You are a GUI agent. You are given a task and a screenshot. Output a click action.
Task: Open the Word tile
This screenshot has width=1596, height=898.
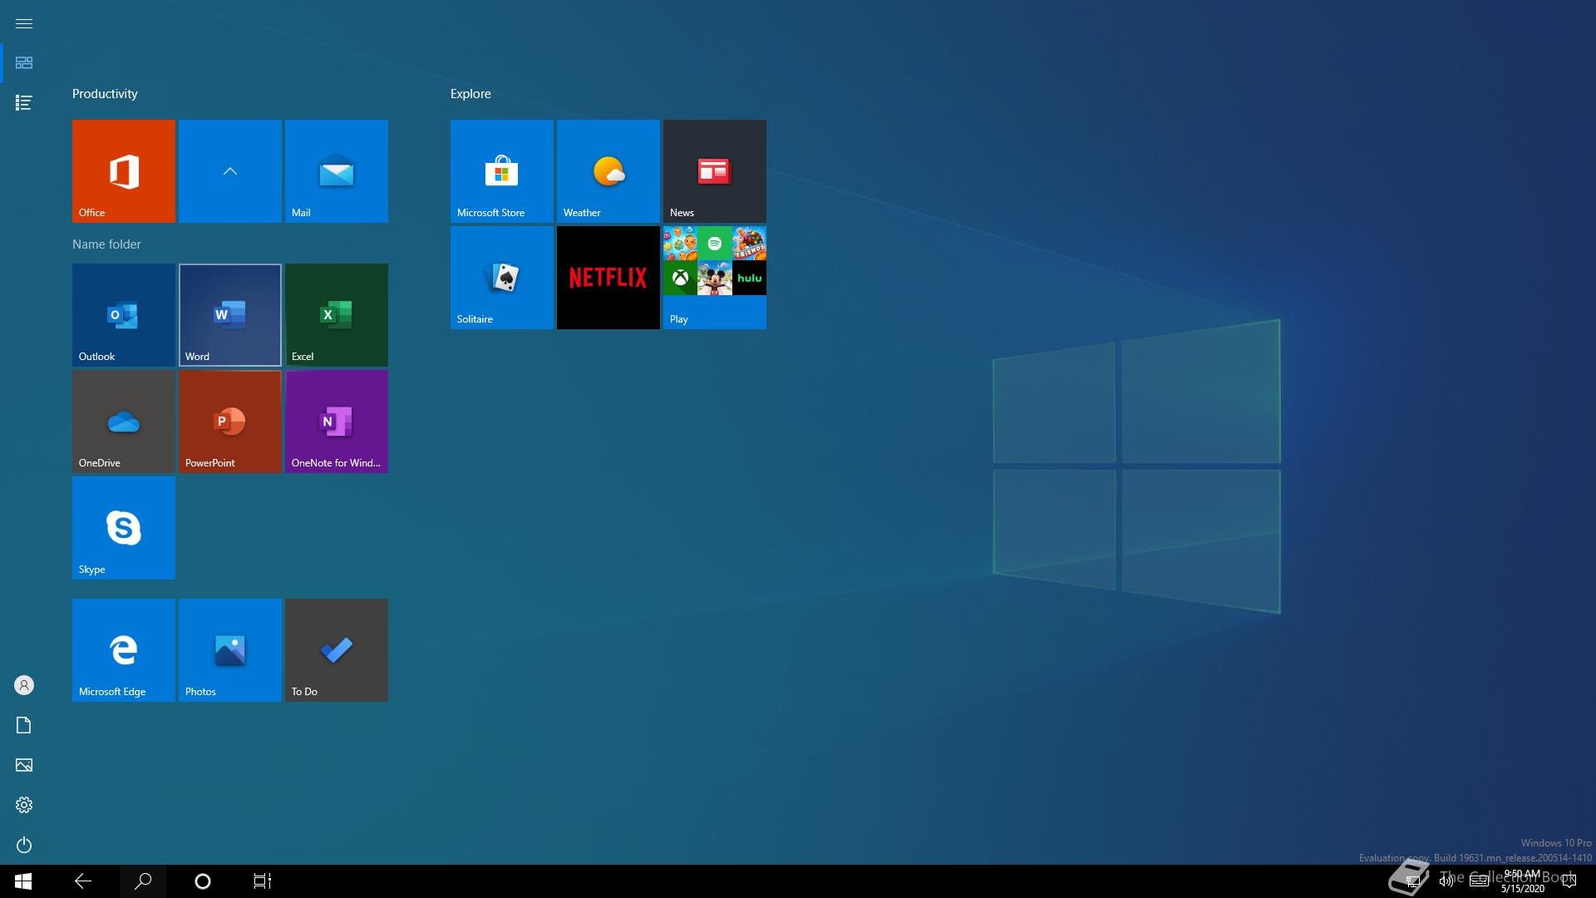click(x=229, y=314)
